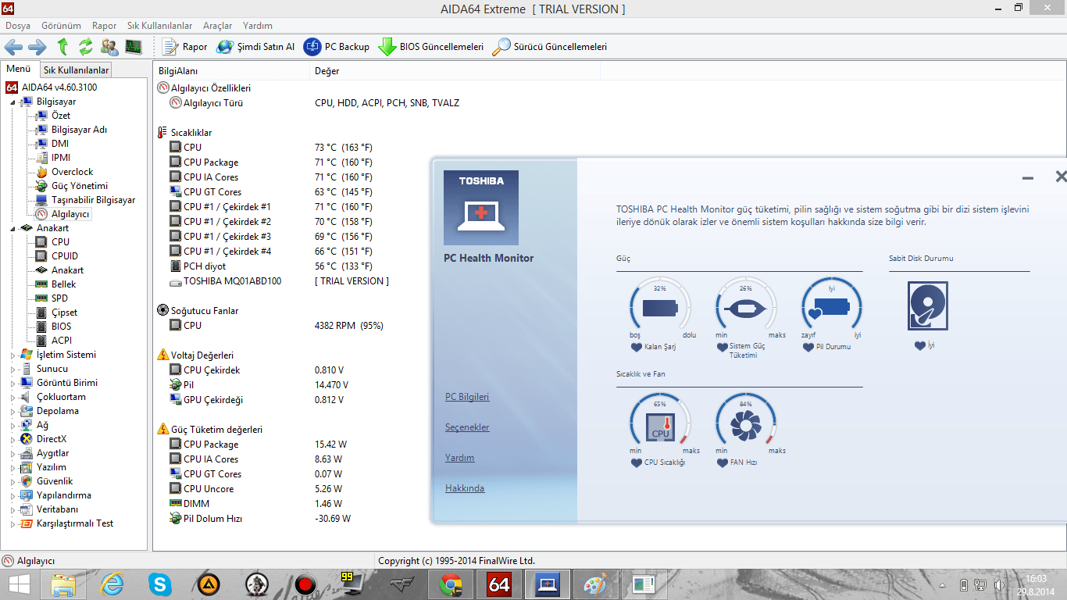Click the green monitor graph toolbar icon
Image resolution: width=1067 pixels, height=600 pixels.
(134, 47)
